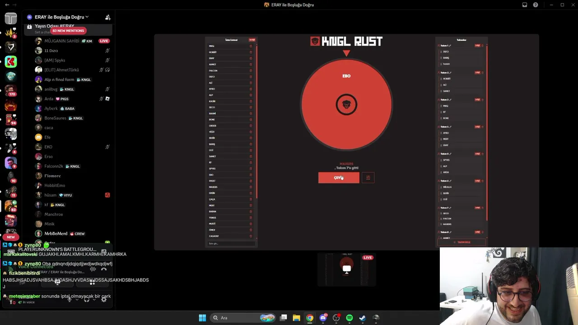The height and width of the screenshot is (325, 578).
Task: Open Google Chrome from the taskbar
Action: (x=309, y=318)
